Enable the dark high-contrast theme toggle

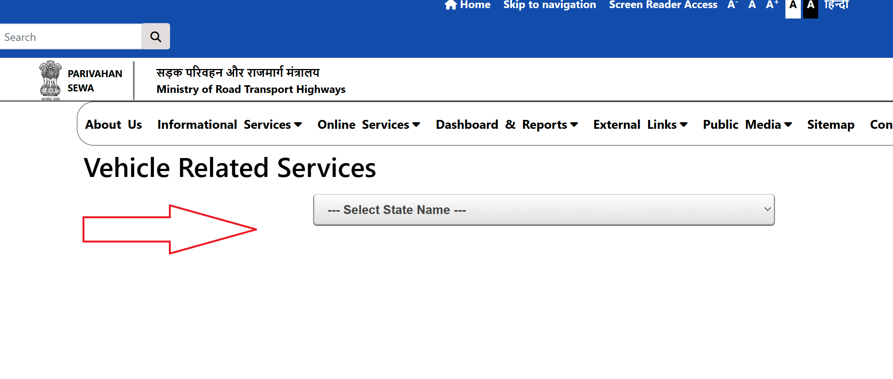click(x=810, y=6)
